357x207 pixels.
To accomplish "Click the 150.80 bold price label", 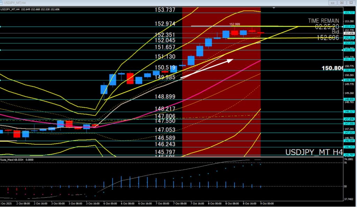I will tap(332, 69).
